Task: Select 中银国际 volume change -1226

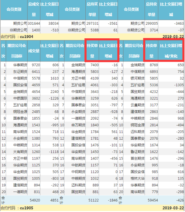Action: [54, 98]
